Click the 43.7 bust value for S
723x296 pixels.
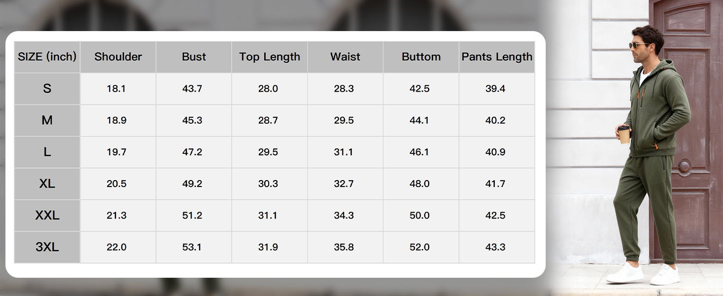click(192, 89)
